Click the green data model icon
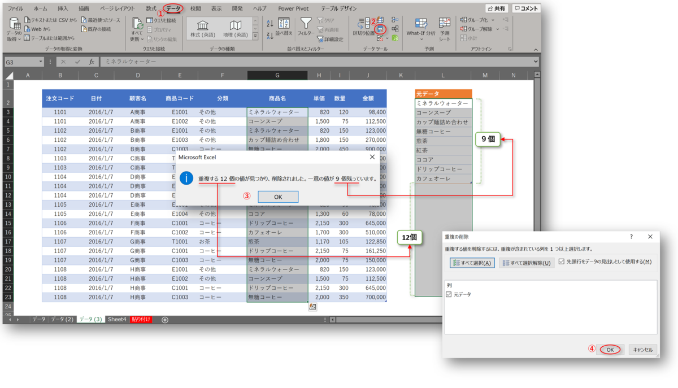 click(395, 38)
